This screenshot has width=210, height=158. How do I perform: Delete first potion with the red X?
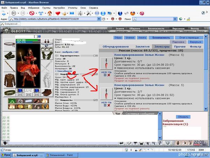tap(109, 75)
